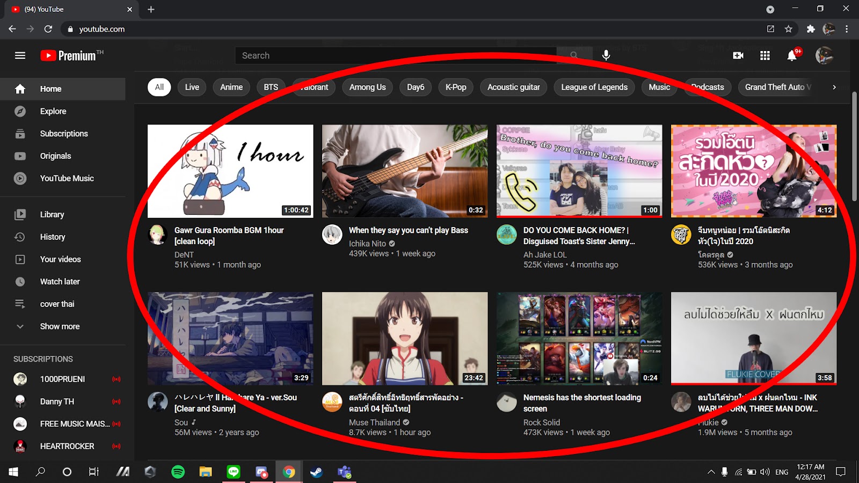Reload the page in Chrome

click(48, 29)
